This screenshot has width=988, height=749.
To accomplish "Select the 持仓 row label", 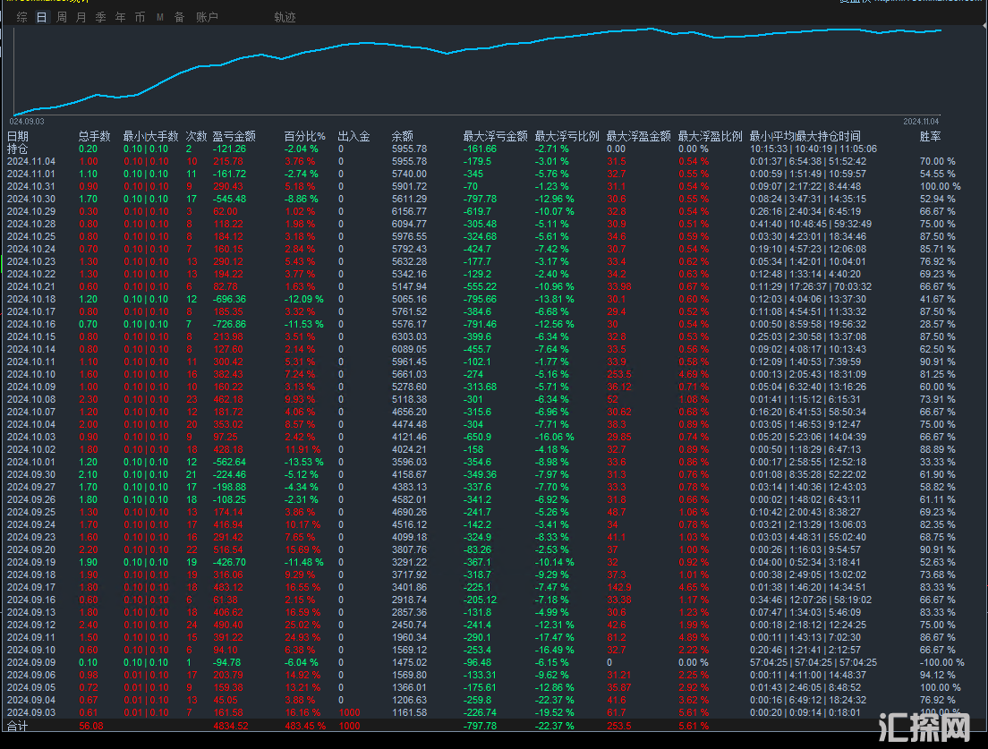I will coord(18,149).
